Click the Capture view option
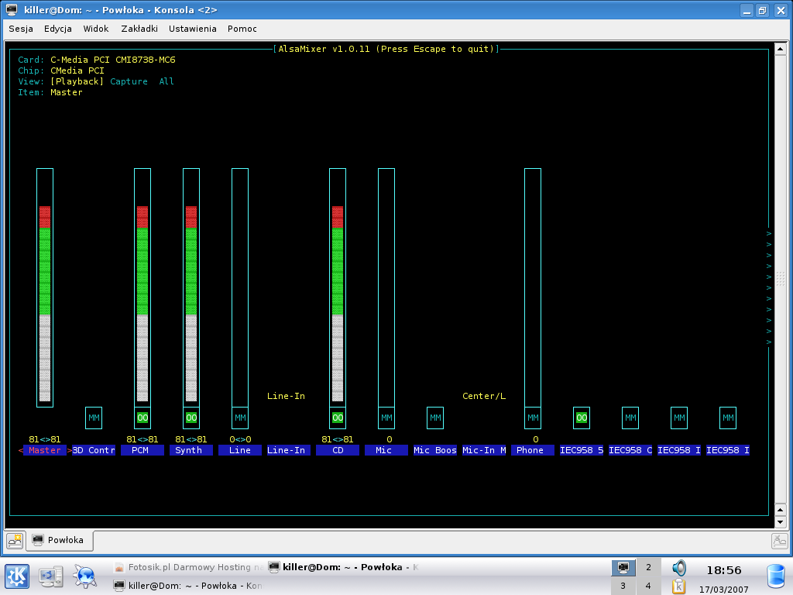 pos(129,81)
